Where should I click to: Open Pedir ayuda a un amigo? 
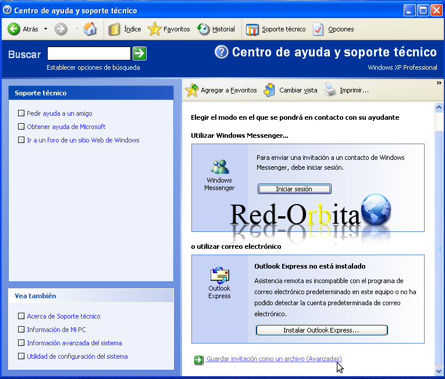click(59, 113)
